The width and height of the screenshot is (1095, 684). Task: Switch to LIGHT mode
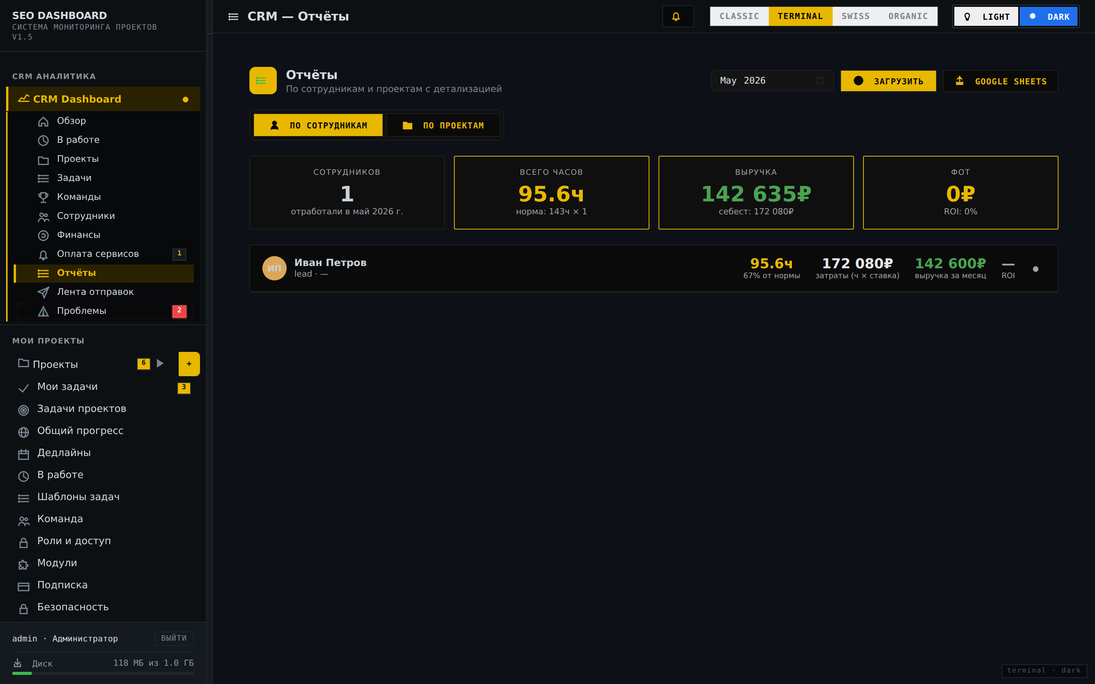[986, 17]
